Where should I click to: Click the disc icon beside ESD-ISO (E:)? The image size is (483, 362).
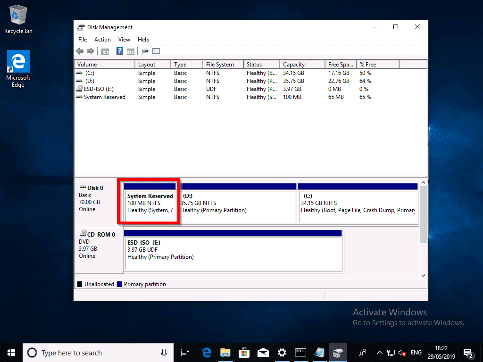click(x=79, y=89)
